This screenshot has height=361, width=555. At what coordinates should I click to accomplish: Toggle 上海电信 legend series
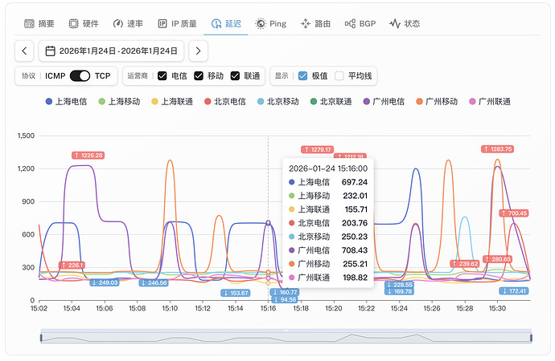pos(66,102)
